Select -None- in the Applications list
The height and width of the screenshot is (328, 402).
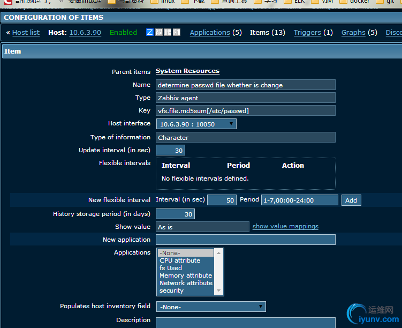[186, 253]
